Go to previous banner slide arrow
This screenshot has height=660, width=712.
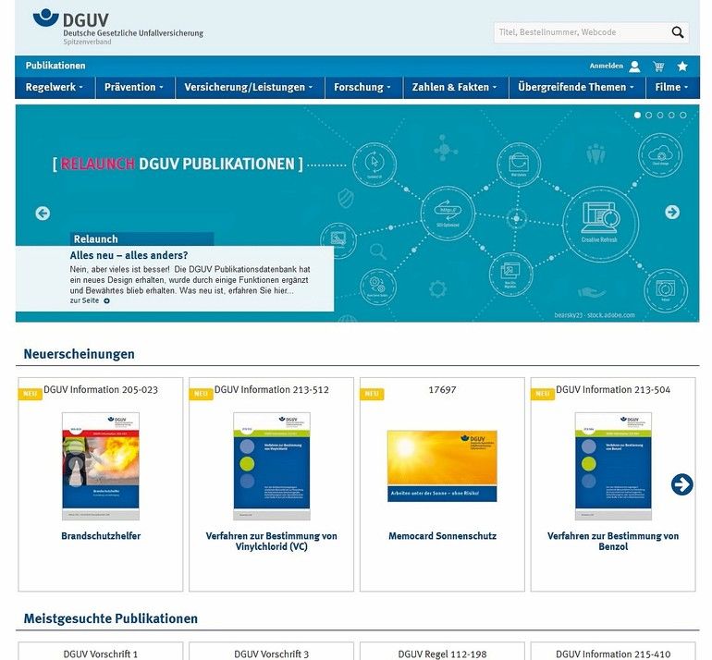[x=43, y=213]
